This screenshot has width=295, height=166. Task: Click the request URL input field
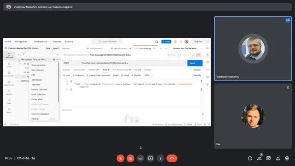133,63
